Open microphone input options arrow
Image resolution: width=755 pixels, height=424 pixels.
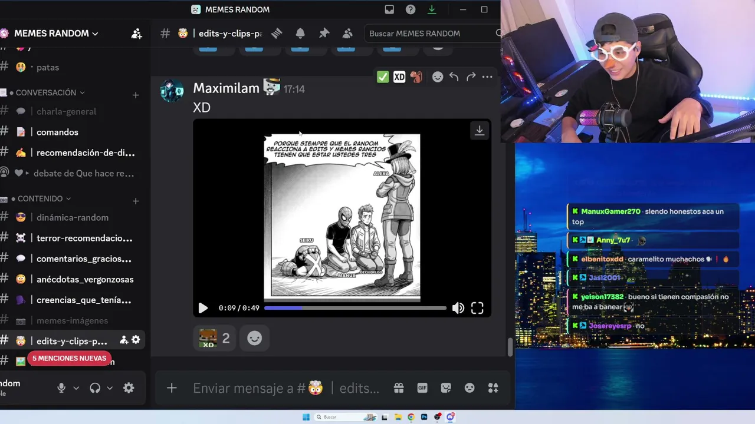[x=76, y=388]
